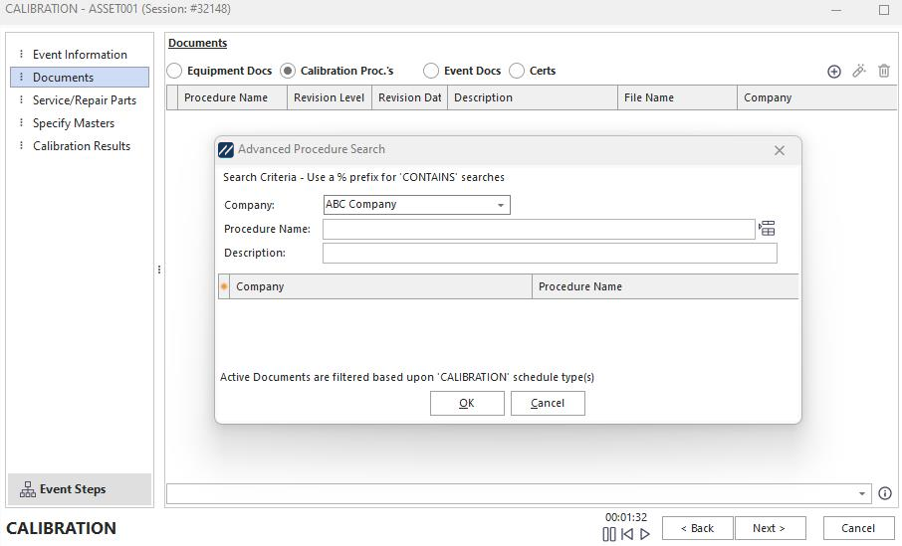Select Event Docs radio button
The image size is (902, 546).
431,71
